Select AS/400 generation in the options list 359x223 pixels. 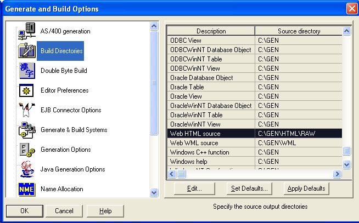tap(65, 31)
